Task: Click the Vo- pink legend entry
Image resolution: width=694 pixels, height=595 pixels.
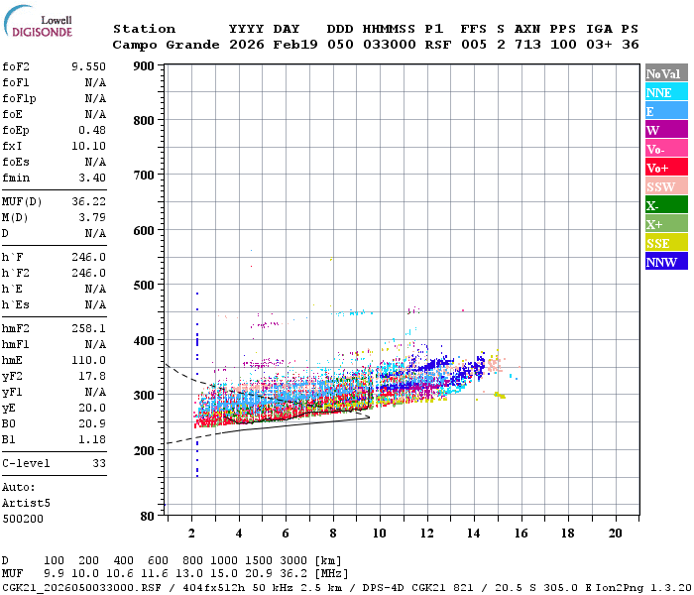Action: pos(666,149)
